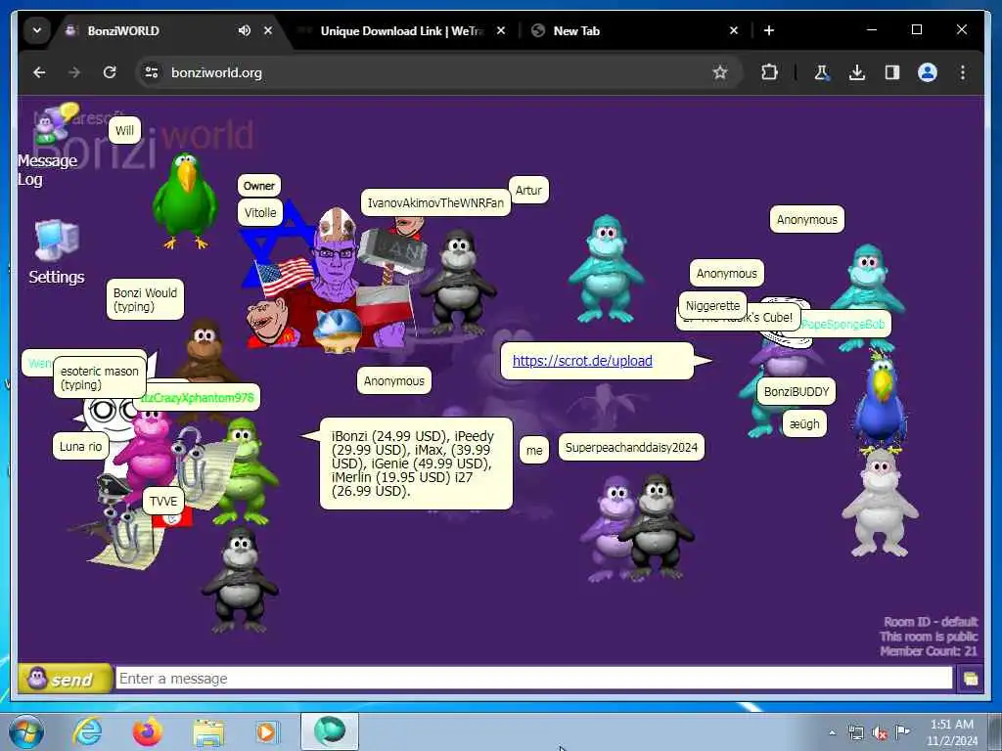Select the TVVE name tag

point(163,502)
